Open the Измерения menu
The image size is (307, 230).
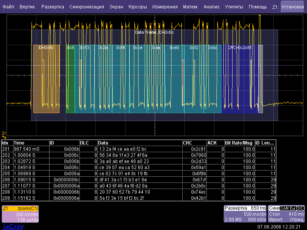[165, 7]
